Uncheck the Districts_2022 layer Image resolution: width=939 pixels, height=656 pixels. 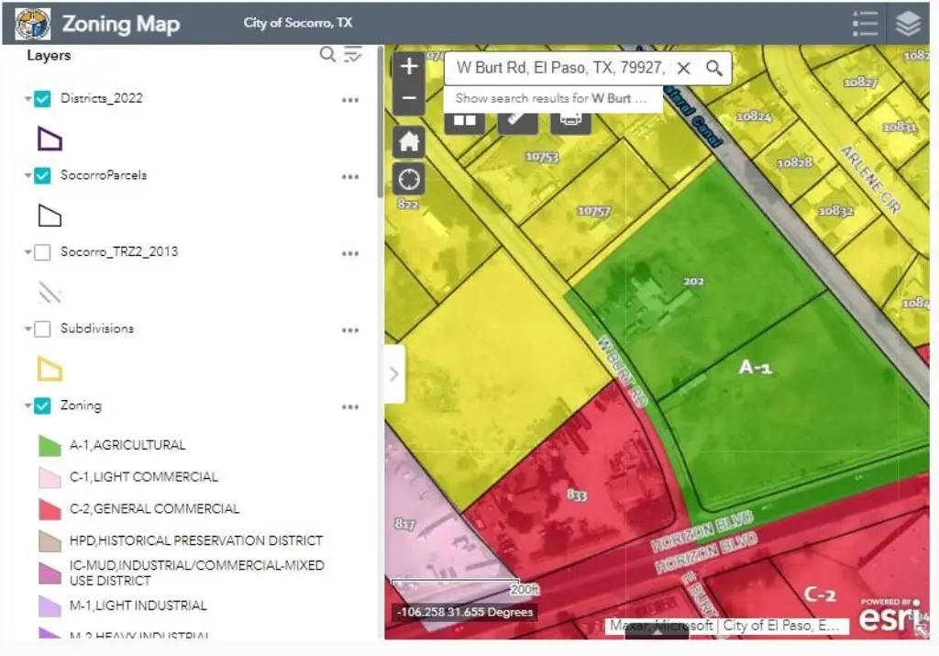tap(42, 99)
